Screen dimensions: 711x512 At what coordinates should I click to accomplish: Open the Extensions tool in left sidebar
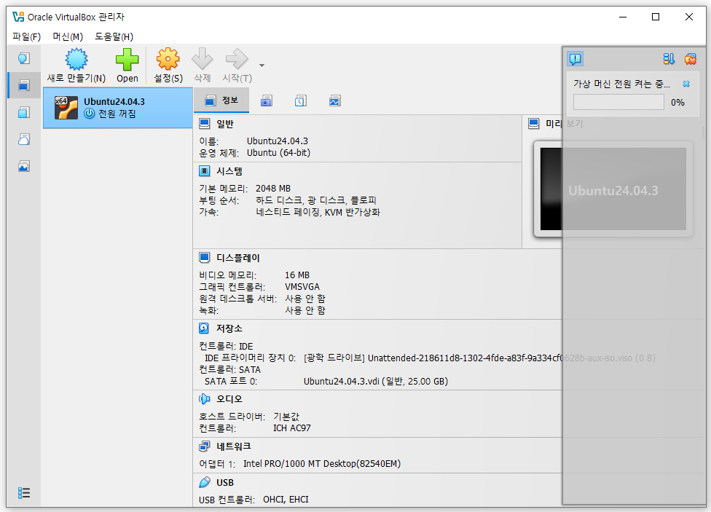click(x=24, y=112)
